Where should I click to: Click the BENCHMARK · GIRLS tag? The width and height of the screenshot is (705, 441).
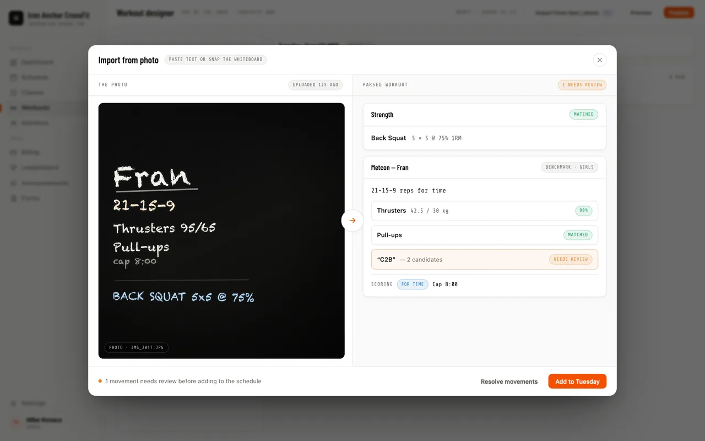570,167
